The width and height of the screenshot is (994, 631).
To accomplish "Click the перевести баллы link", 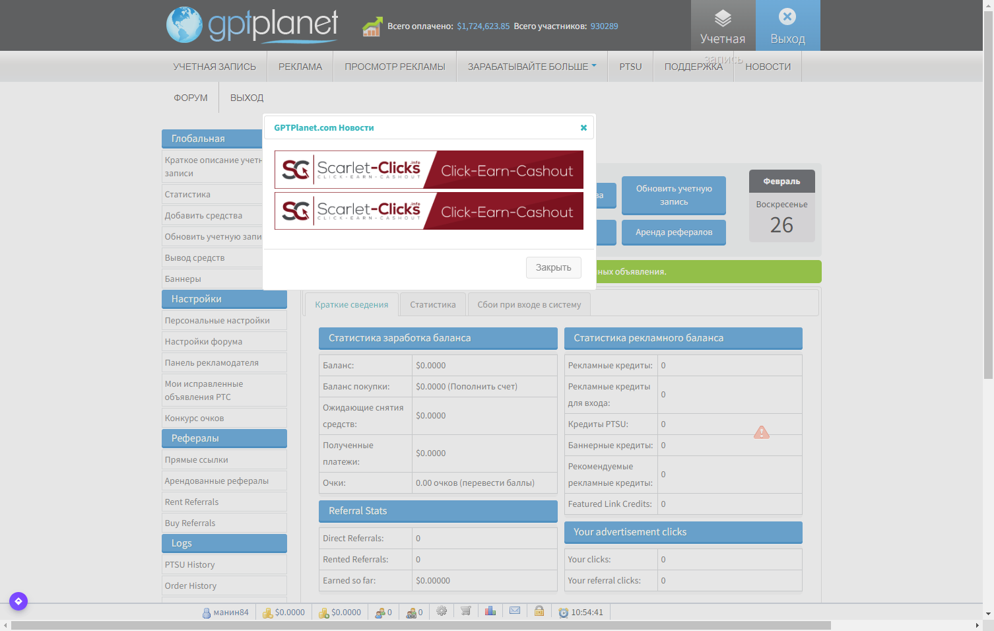I will 498,482.
